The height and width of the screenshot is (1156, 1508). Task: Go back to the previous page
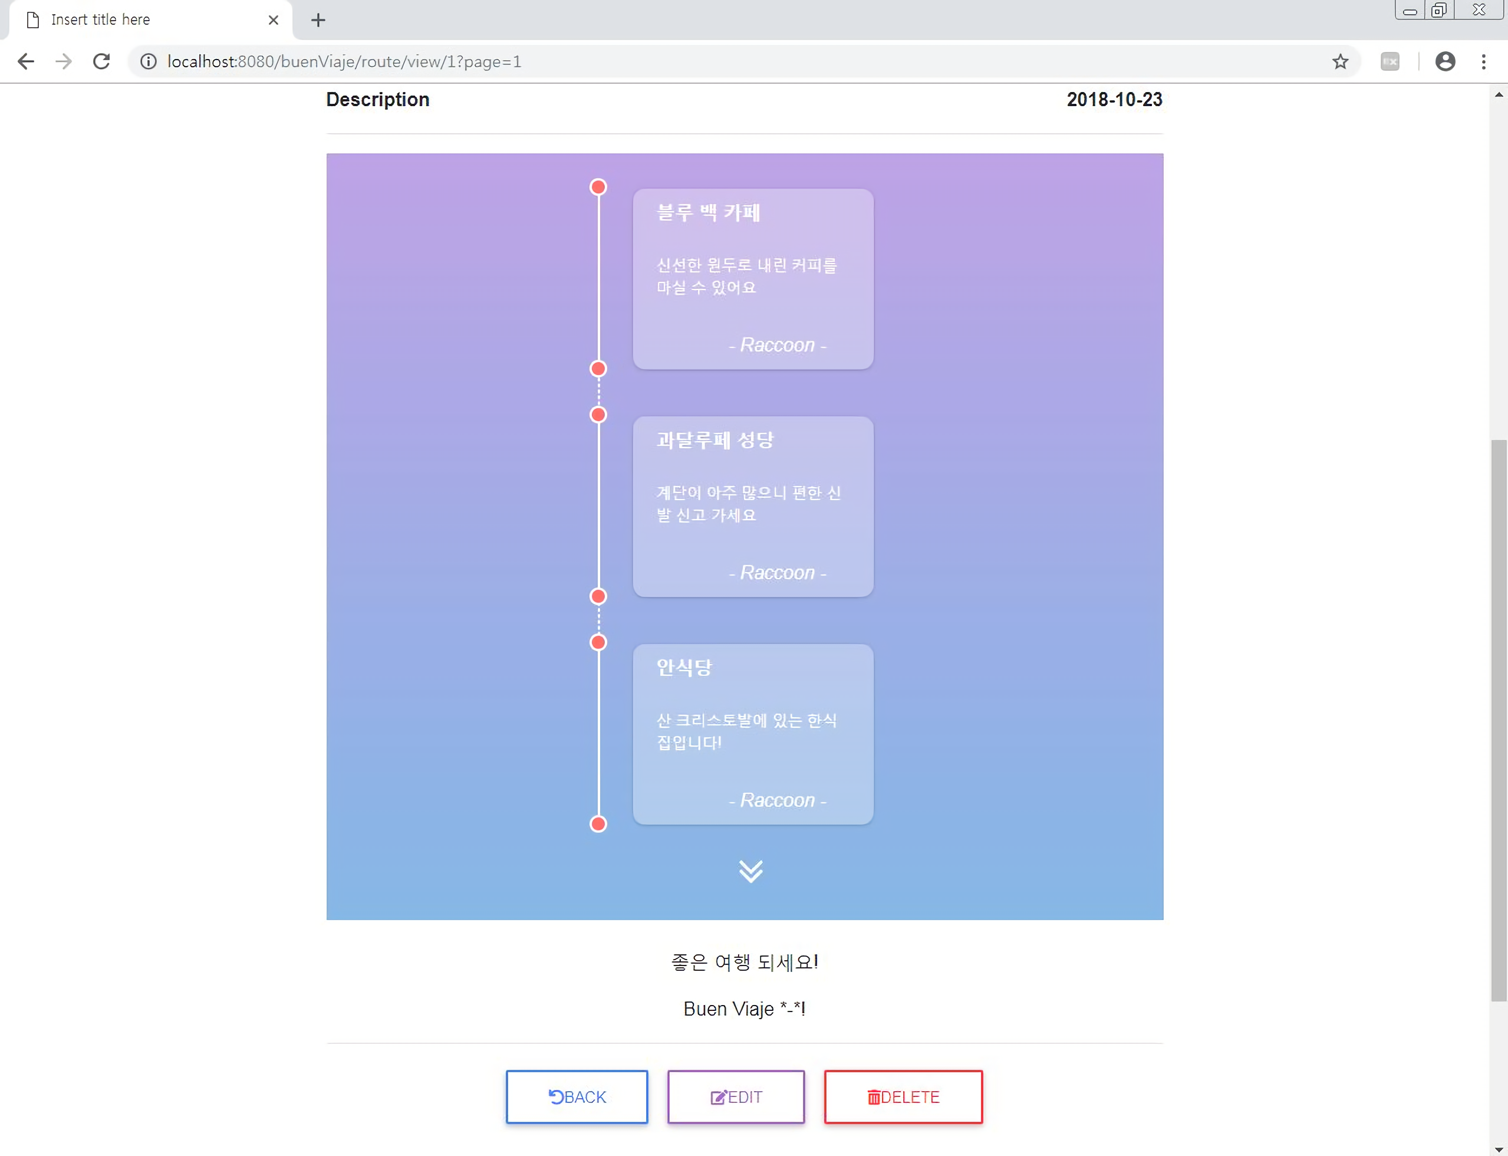(x=26, y=61)
